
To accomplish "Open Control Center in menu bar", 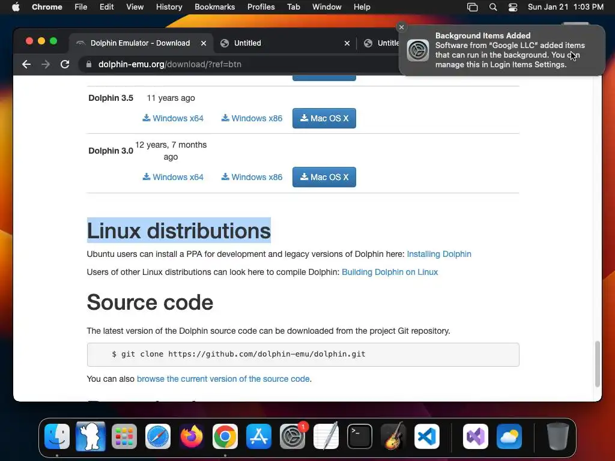I will point(513,7).
